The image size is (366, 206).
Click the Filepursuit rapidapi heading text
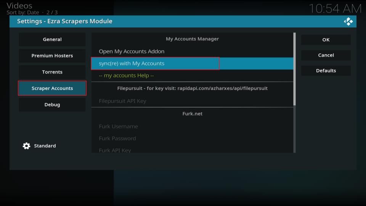[x=192, y=88]
